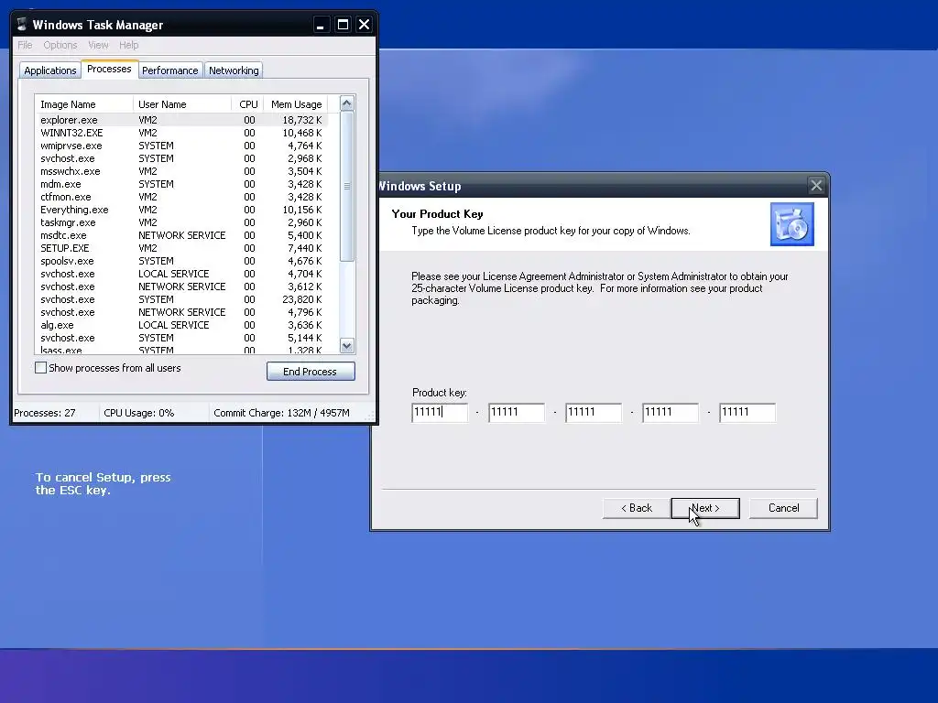Click the fourth product key field
Screen dimensions: 938x703
[670, 413]
